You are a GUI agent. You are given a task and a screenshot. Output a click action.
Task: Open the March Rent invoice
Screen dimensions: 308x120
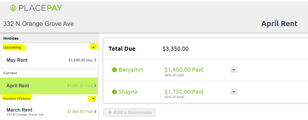tap(49, 112)
